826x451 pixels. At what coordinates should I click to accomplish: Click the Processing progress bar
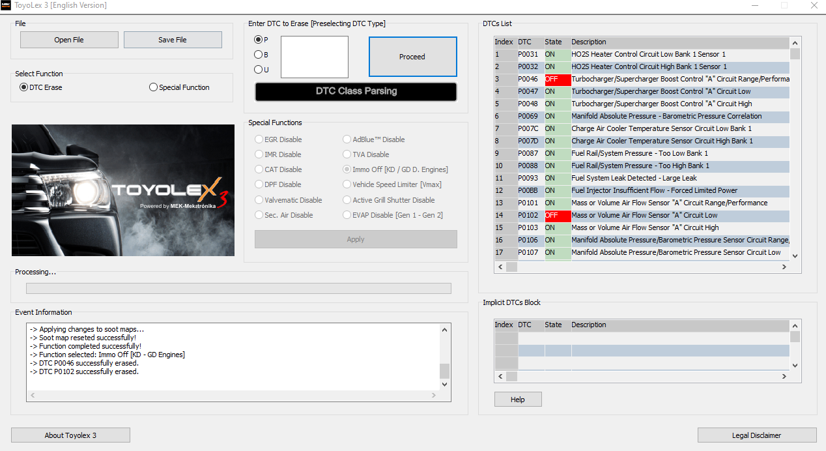tap(238, 289)
